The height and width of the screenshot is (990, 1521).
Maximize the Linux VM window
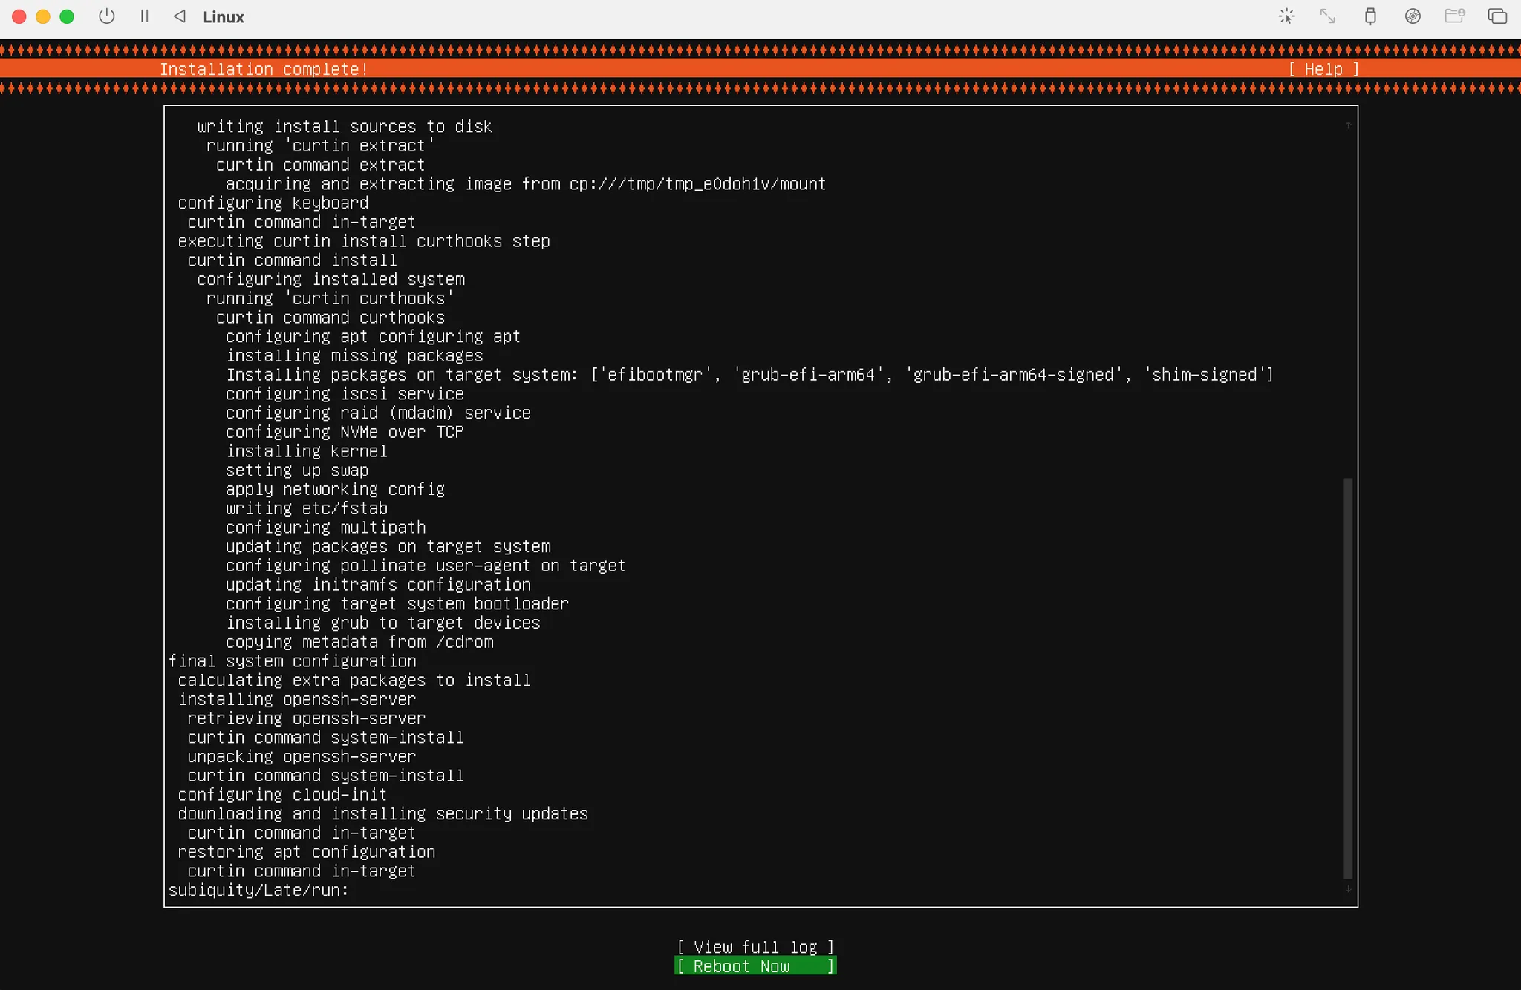pyautogui.click(x=67, y=16)
